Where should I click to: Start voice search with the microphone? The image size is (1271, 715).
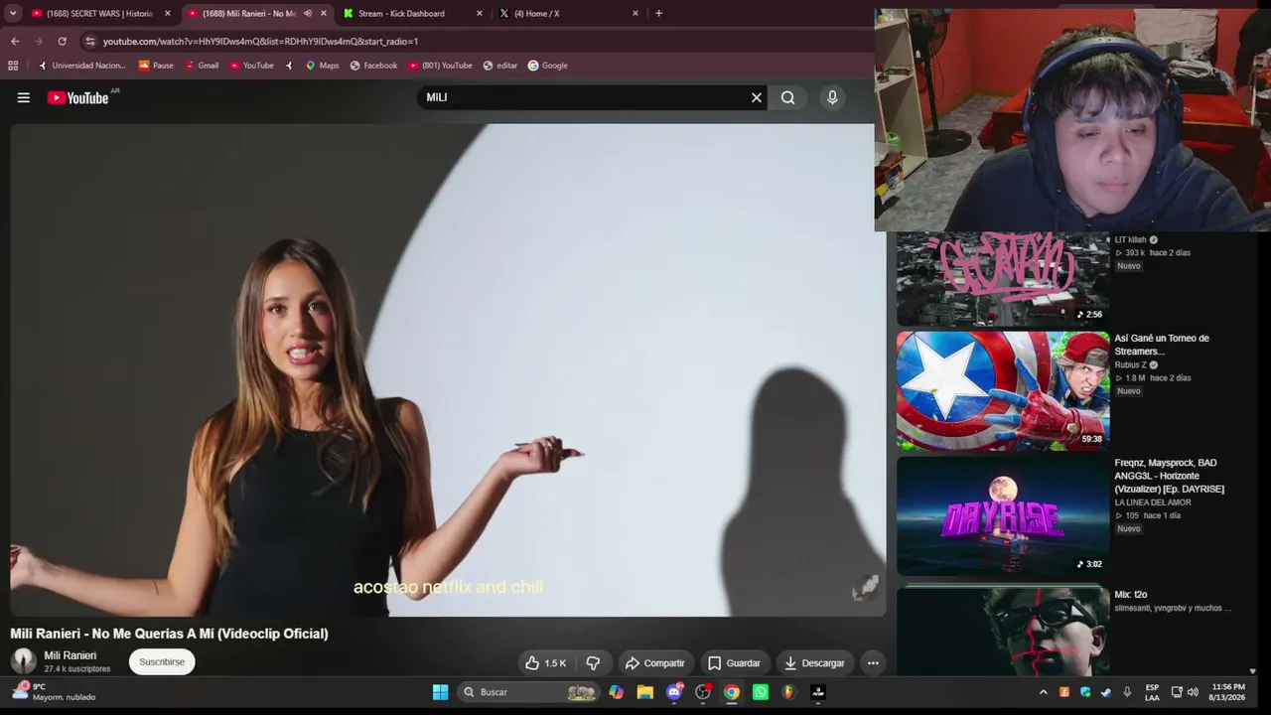click(832, 97)
